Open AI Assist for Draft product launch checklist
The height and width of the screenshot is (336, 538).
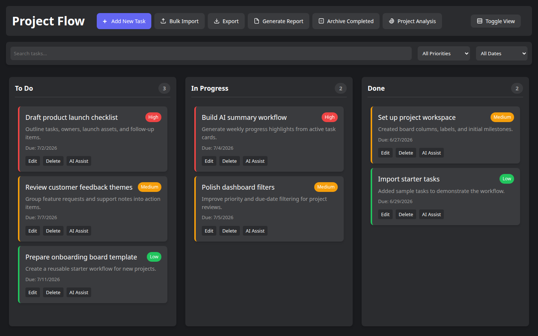pos(79,161)
